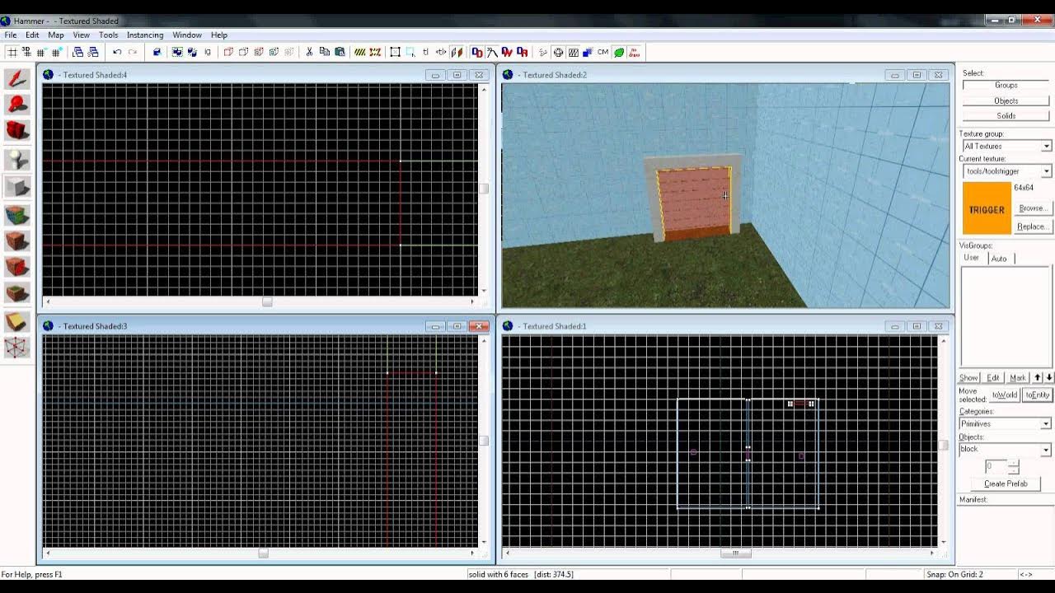
Task: Click the Create Prefab button
Action: pos(1006,483)
